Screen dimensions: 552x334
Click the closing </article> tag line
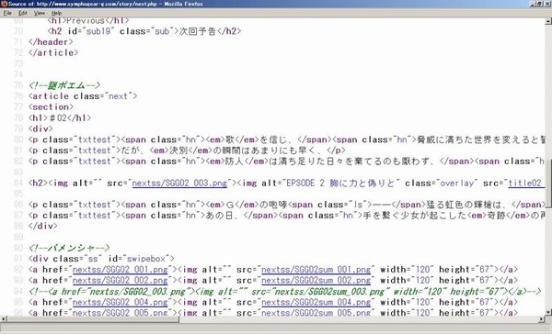(53, 52)
